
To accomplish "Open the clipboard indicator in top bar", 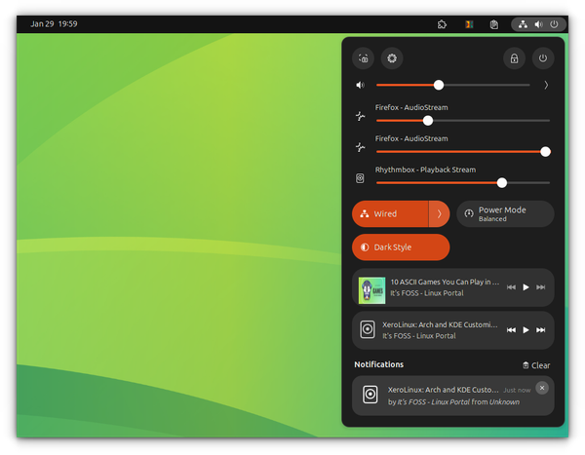I will tap(494, 24).
